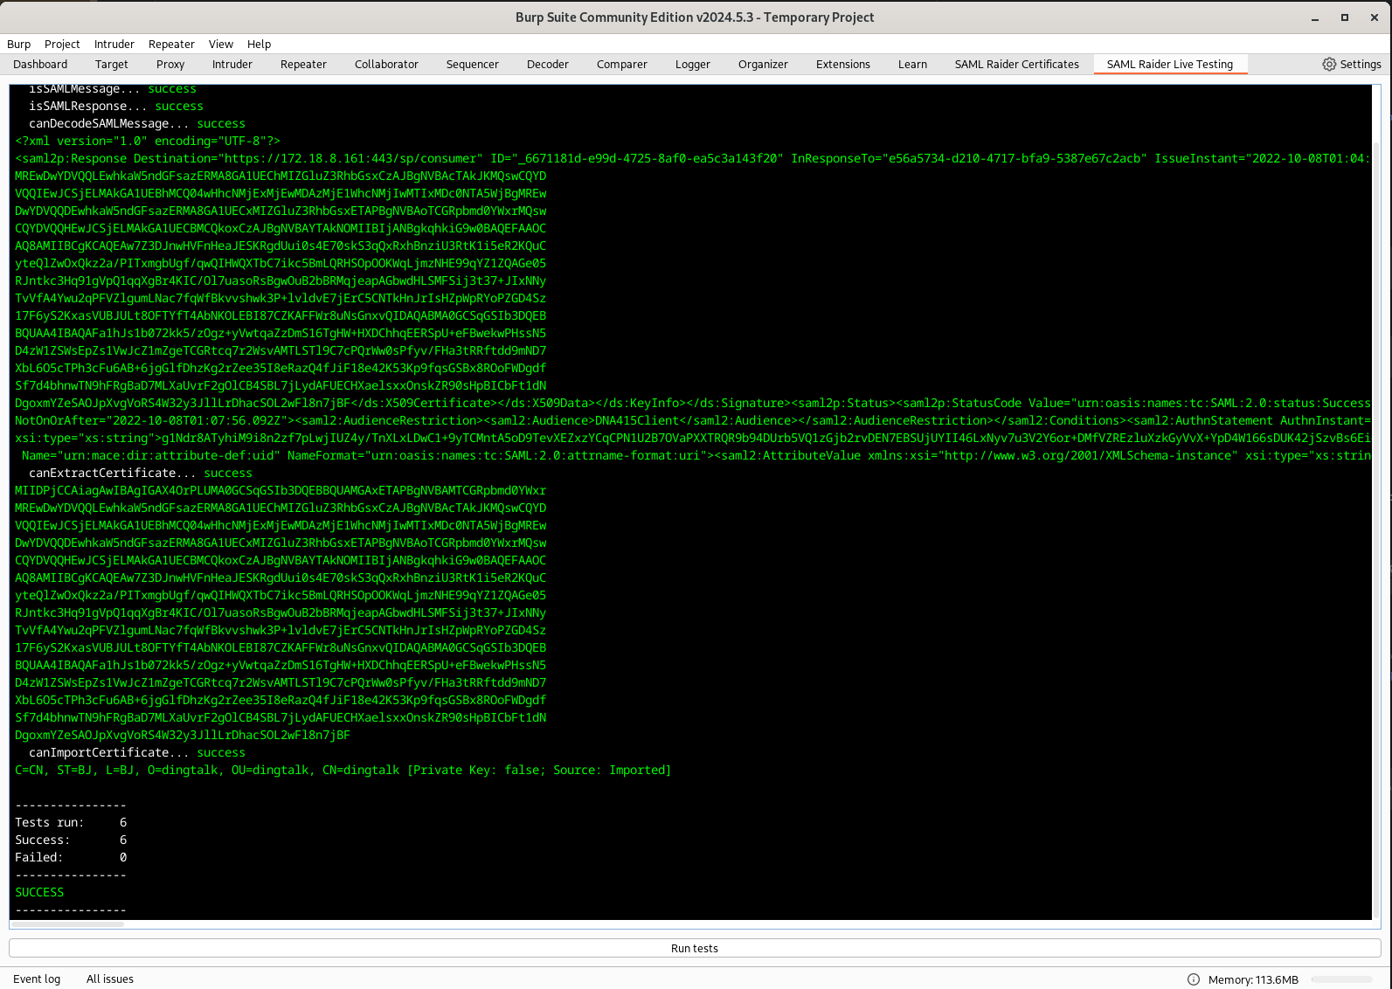Click the canDecodeSAMLMessage... success line
1392x989 pixels.
pyautogui.click(x=137, y=123)
